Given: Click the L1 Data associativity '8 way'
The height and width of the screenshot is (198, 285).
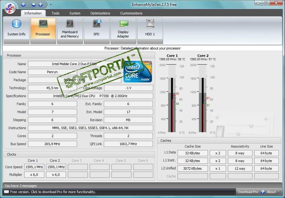Looking at the screenshot, I should [x=240, y=153].
